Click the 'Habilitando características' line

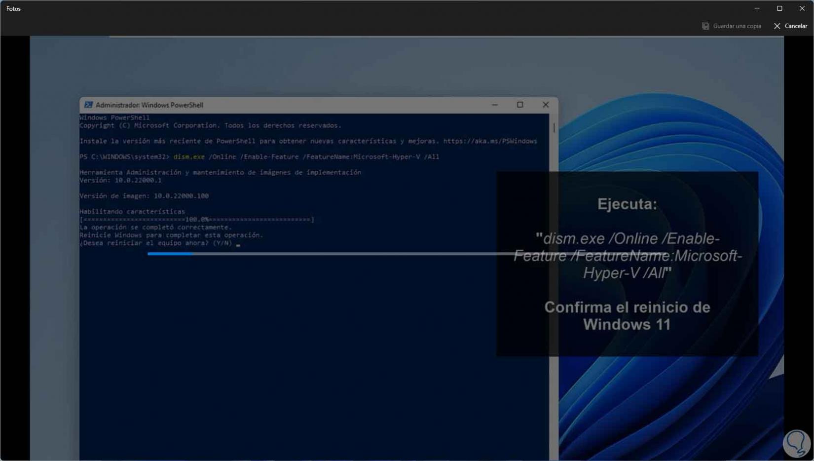click(x=132, y=212)
